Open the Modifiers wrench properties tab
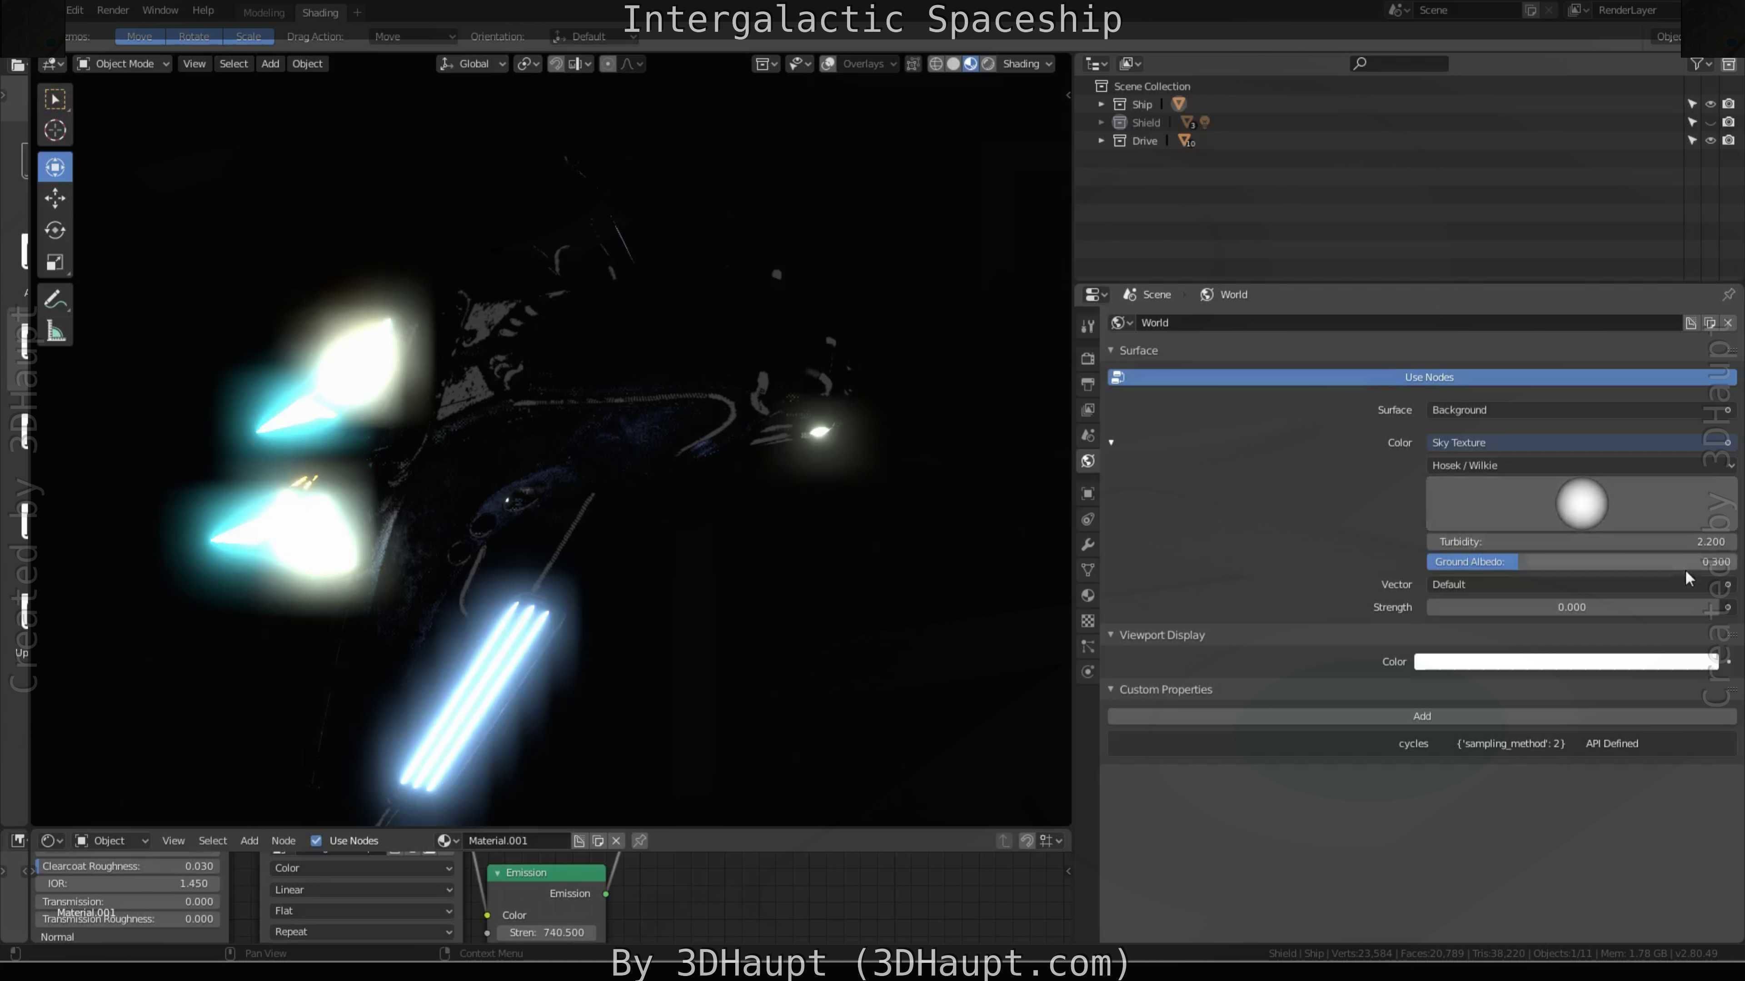This screenshot has width=1745, height=981. (x=1088, y=545)
